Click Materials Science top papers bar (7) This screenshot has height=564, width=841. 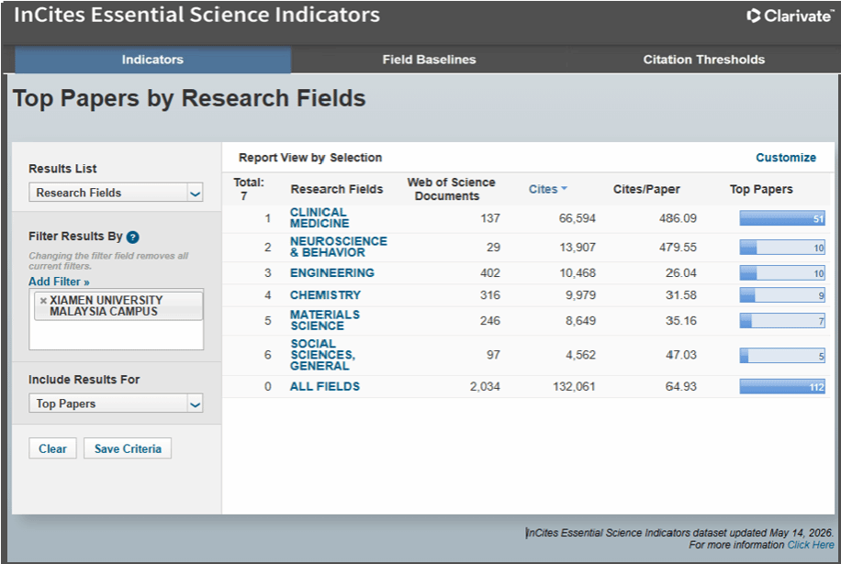[x=782, y=321]
